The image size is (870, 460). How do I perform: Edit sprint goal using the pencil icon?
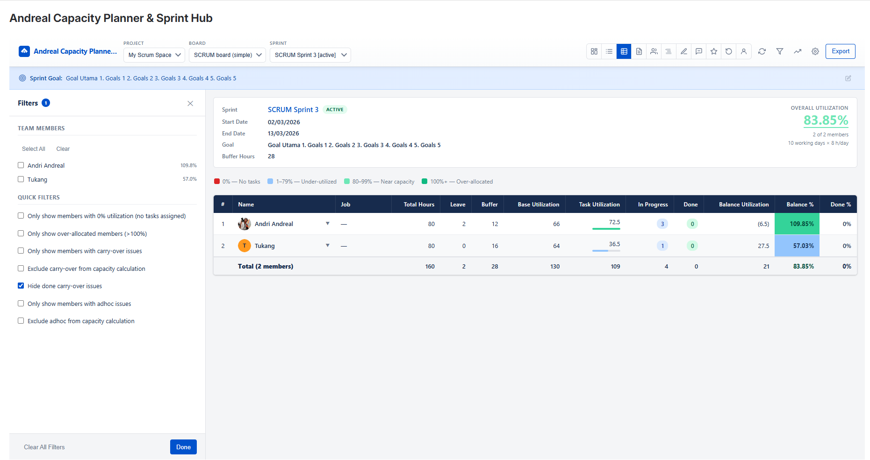pyautogui.click(x=848, y=78)
